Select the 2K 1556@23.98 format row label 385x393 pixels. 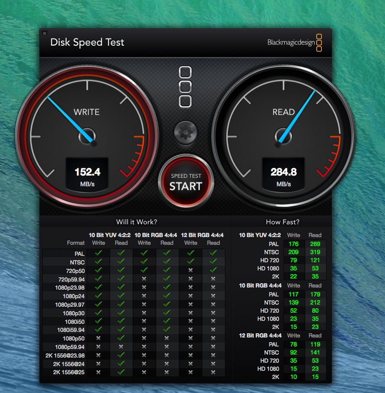coord(65,355)
